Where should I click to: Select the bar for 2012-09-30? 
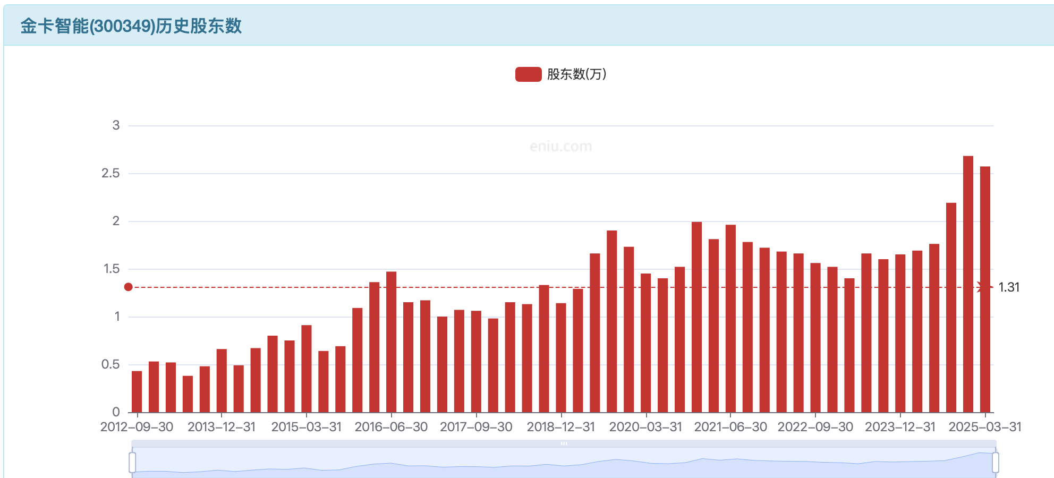point(137,391)
